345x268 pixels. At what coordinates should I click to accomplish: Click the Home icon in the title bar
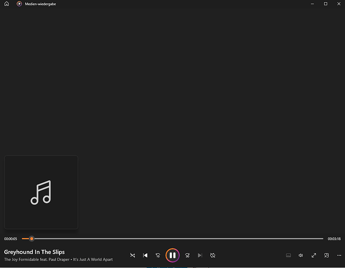[x=6, y=4]
